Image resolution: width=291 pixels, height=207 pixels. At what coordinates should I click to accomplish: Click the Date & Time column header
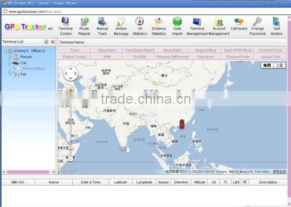(91, 182)
